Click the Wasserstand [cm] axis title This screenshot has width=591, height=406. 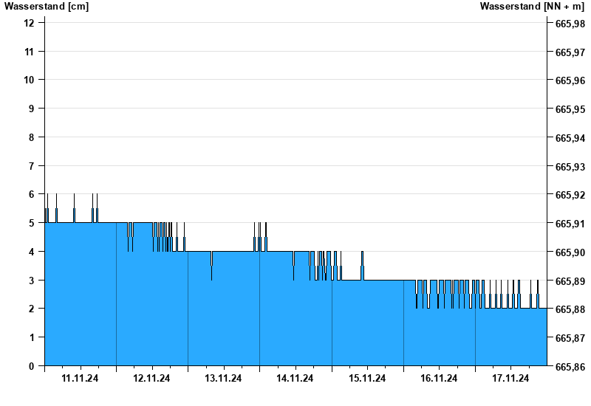coord(47,7)
